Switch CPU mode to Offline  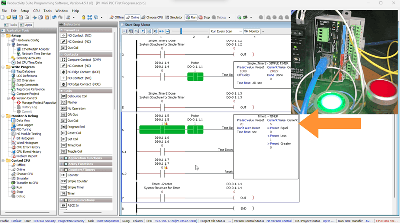coord(117,17)
